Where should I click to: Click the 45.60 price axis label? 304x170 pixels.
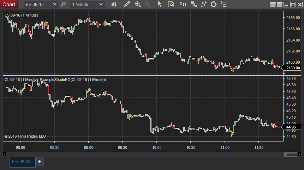tap(291, 85)
